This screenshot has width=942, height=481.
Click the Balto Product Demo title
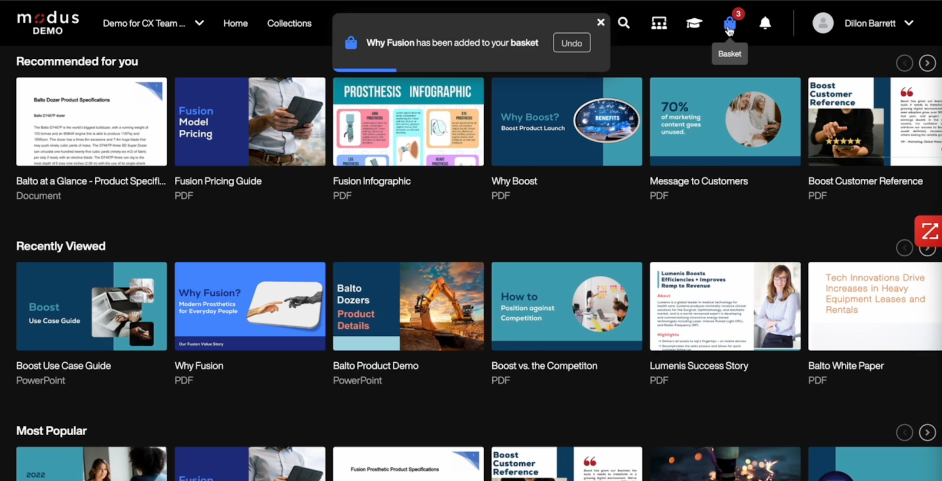(376, 366)
